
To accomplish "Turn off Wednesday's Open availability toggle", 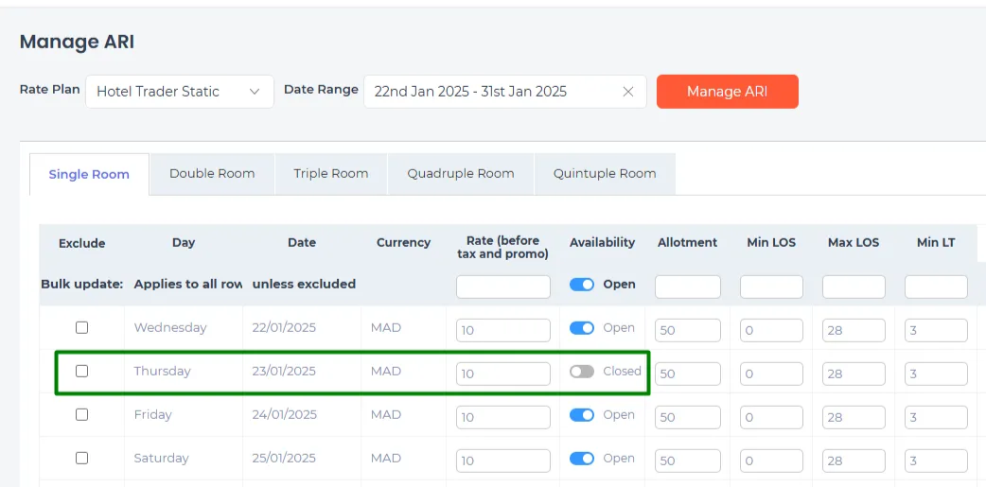I will 582,328.
